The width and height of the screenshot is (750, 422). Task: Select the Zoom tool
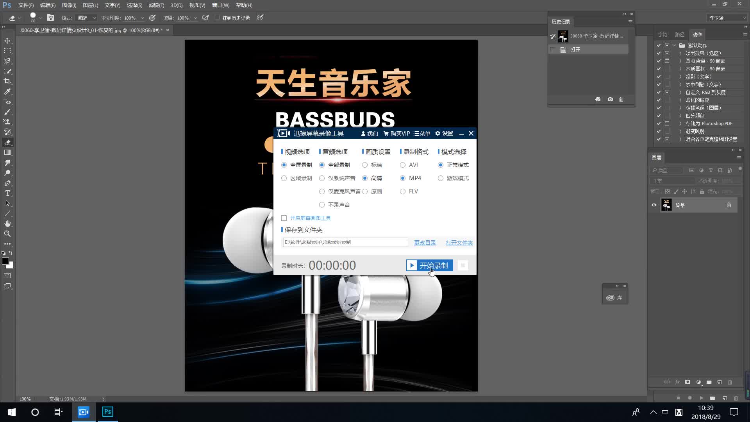[7, 234]
